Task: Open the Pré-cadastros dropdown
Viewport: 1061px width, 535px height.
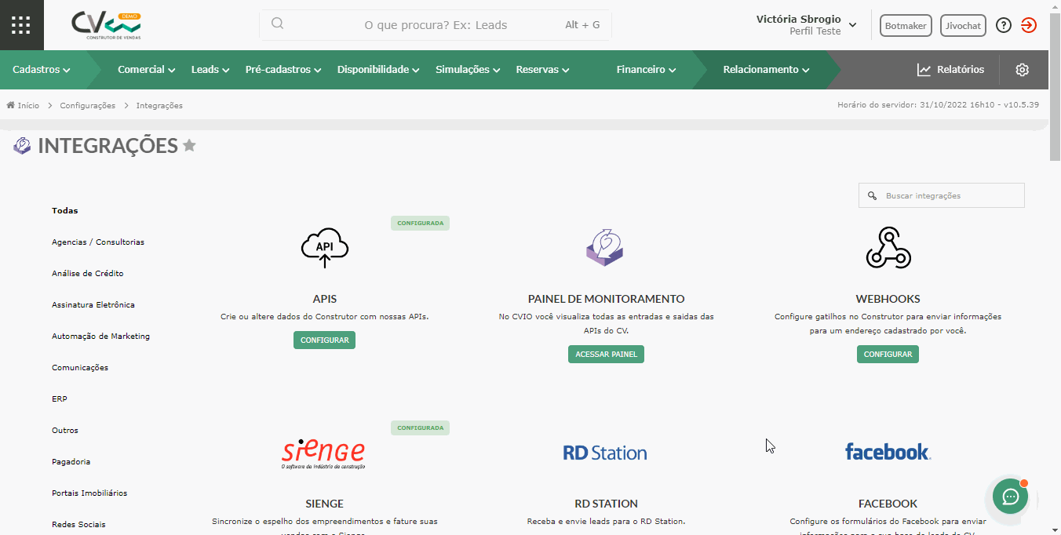Action: click(x=283, y=70)
